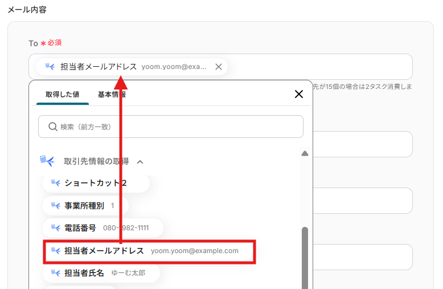Click the icon on the ショートカット2 chip

tap(56, 182)
